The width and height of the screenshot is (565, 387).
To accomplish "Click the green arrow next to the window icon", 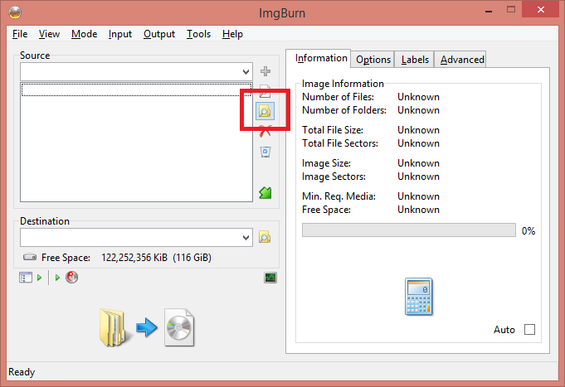I will 39,278.
